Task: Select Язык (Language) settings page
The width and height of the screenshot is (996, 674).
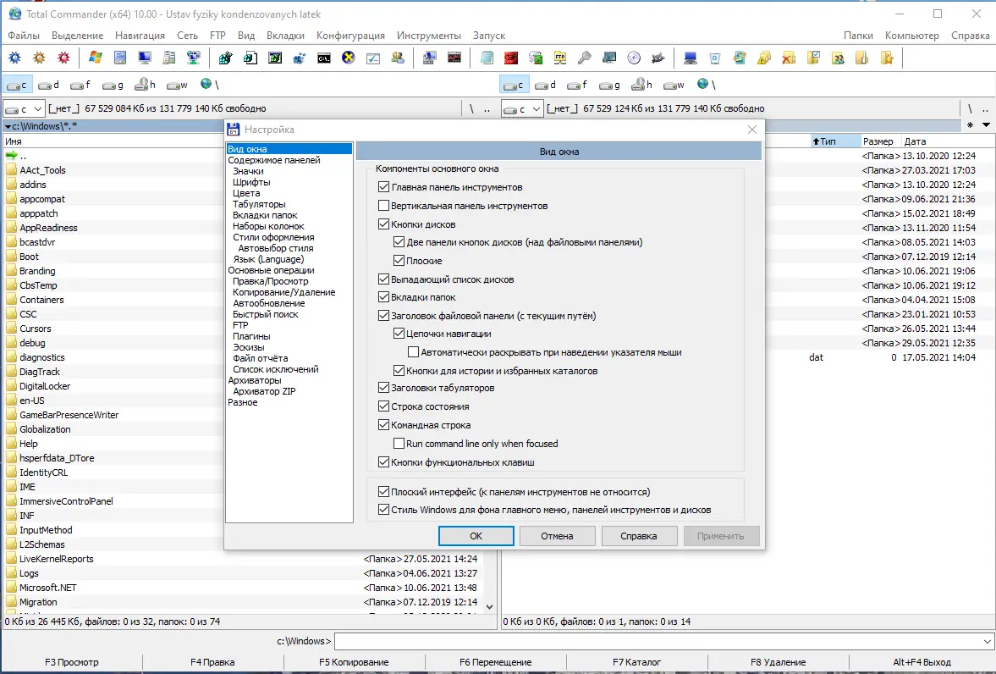Action: [269, 259]
